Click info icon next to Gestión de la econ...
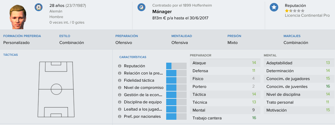 [120, 95]
